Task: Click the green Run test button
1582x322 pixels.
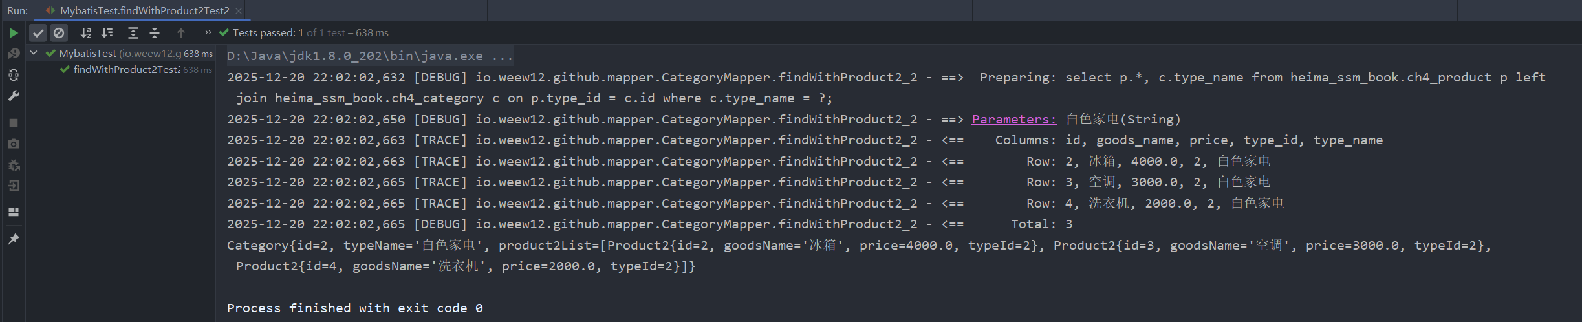Action: point(14,33)
